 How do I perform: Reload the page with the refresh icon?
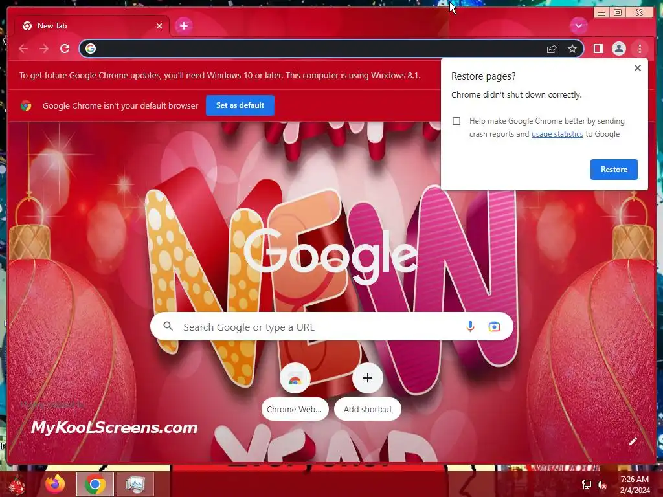coord(65,49)
